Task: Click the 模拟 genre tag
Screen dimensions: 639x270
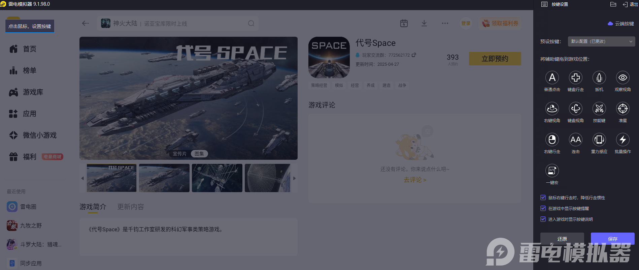Action: (339, 85)
